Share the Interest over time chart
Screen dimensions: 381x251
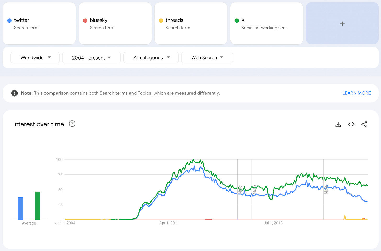click(x=364, y=124)
